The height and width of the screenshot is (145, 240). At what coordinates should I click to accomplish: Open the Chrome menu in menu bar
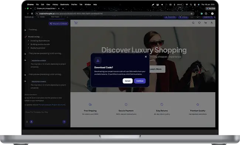tap(30, 4)
